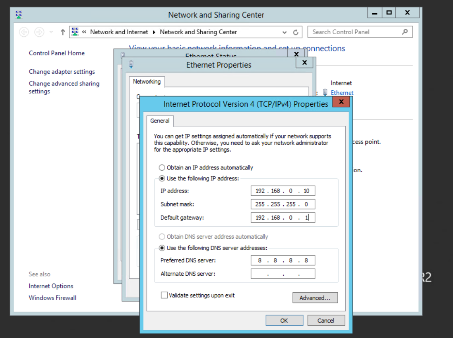Switch to the Networking tab
This screenshot has width=453, height=338.
pyautogui.click(x=147, y=82)
